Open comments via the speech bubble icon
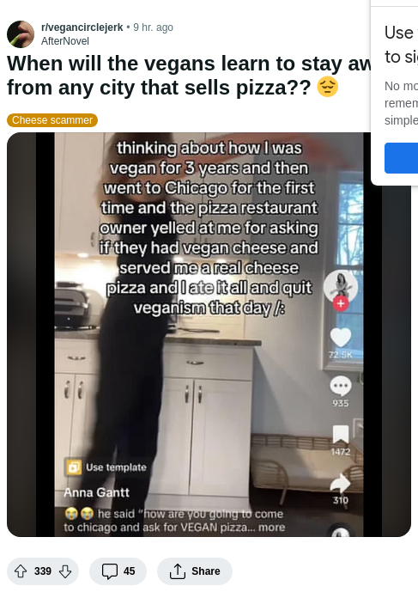The height and width of the screenshot is (592, 418). click(x=110, y=571)
